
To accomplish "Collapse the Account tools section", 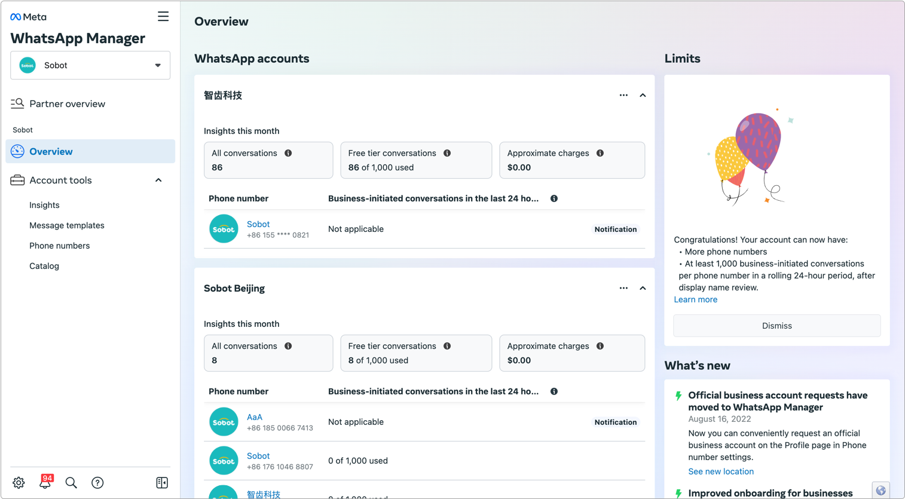I will [x=158, y=180].
